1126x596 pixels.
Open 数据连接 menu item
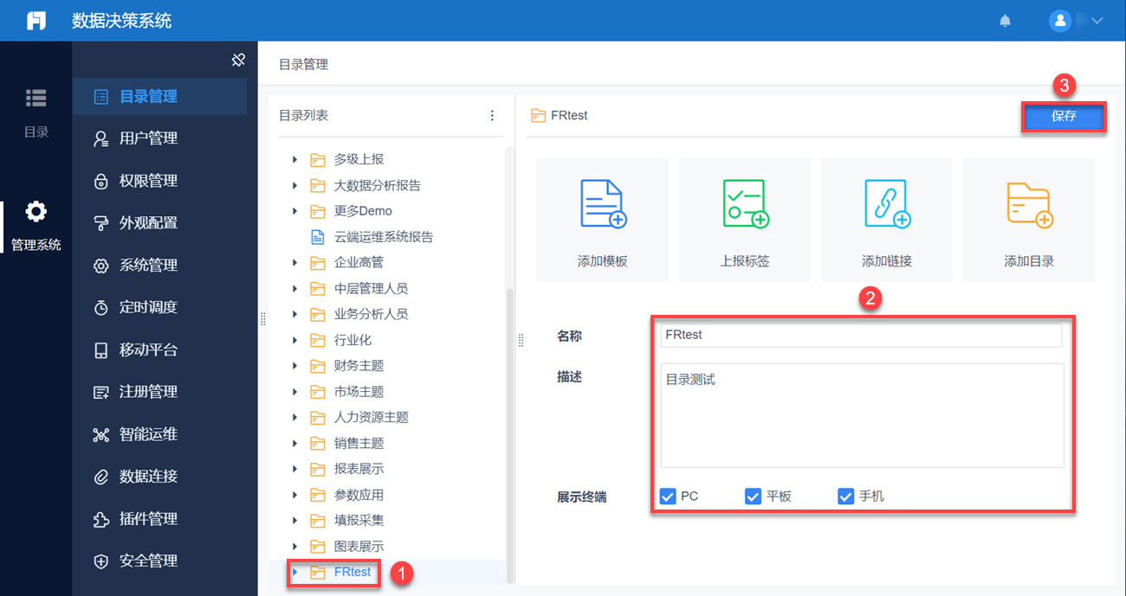coord(160,476)
